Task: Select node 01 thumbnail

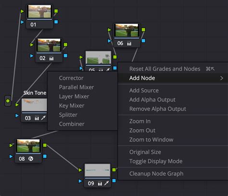Action: click(x=39, y=11)
